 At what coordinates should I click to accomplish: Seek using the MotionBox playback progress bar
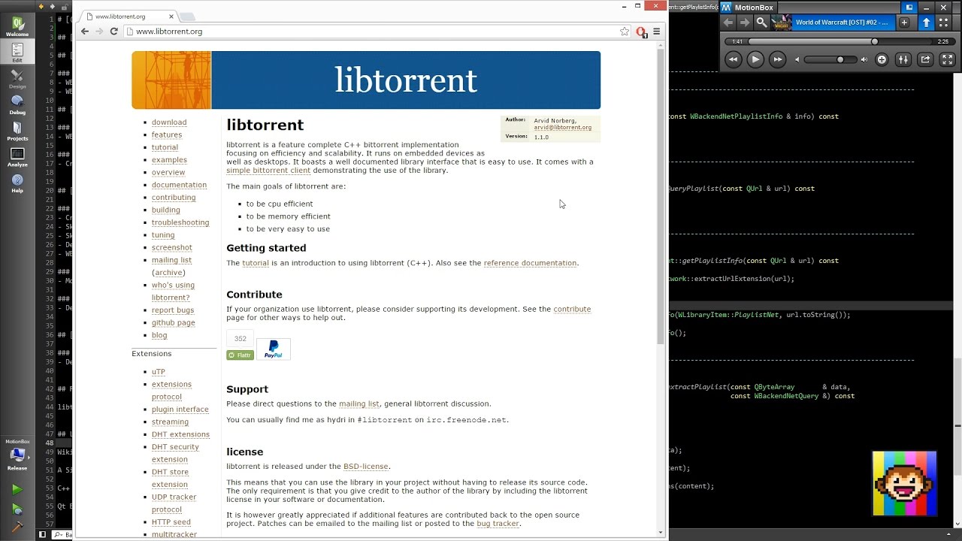click(840, 41)
